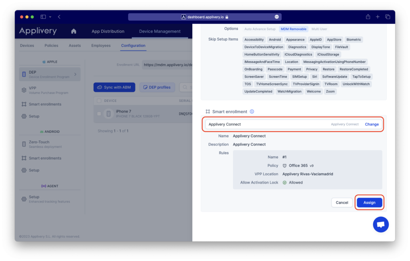
Task: Click Allowed green check icon
Action: coord(285,182)
